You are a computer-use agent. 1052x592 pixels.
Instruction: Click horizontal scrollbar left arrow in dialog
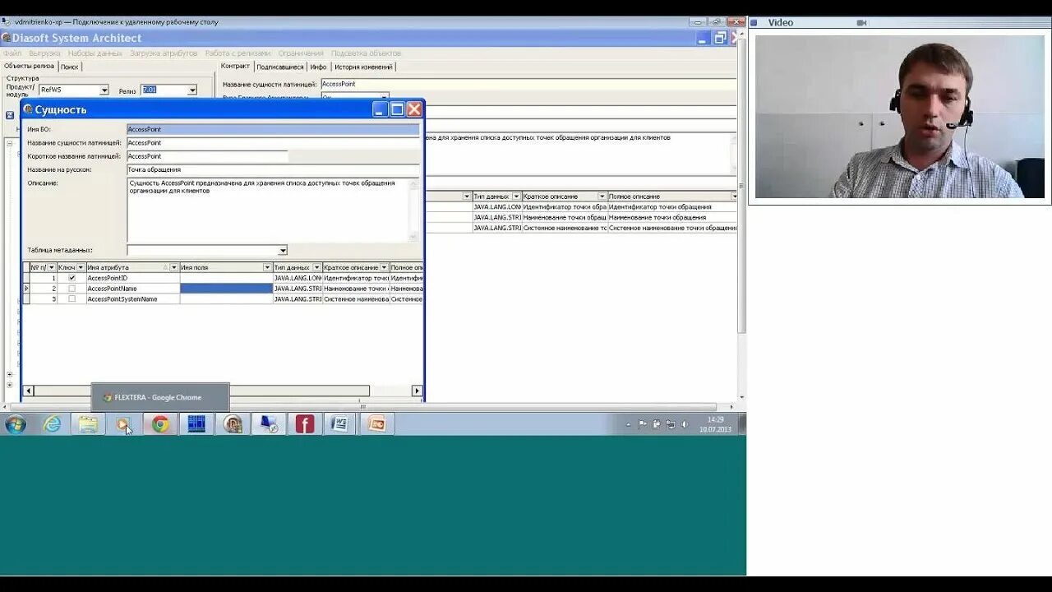29,391
